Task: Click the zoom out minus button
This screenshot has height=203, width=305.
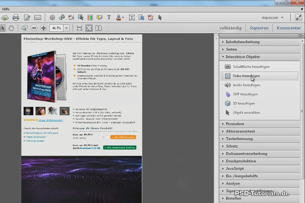Action: (34, 28)
